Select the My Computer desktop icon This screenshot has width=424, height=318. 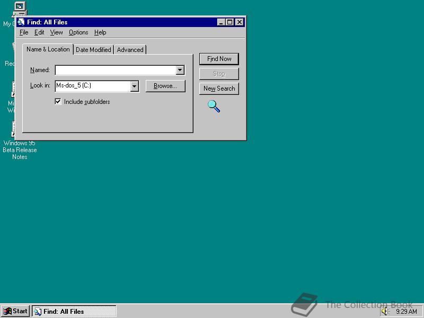(x=19, y=8)
